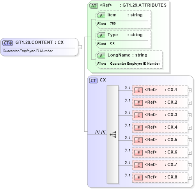Select the Item : string attribute label
The width and height of the screenshot is (195, 189).
tap(125, 15)
